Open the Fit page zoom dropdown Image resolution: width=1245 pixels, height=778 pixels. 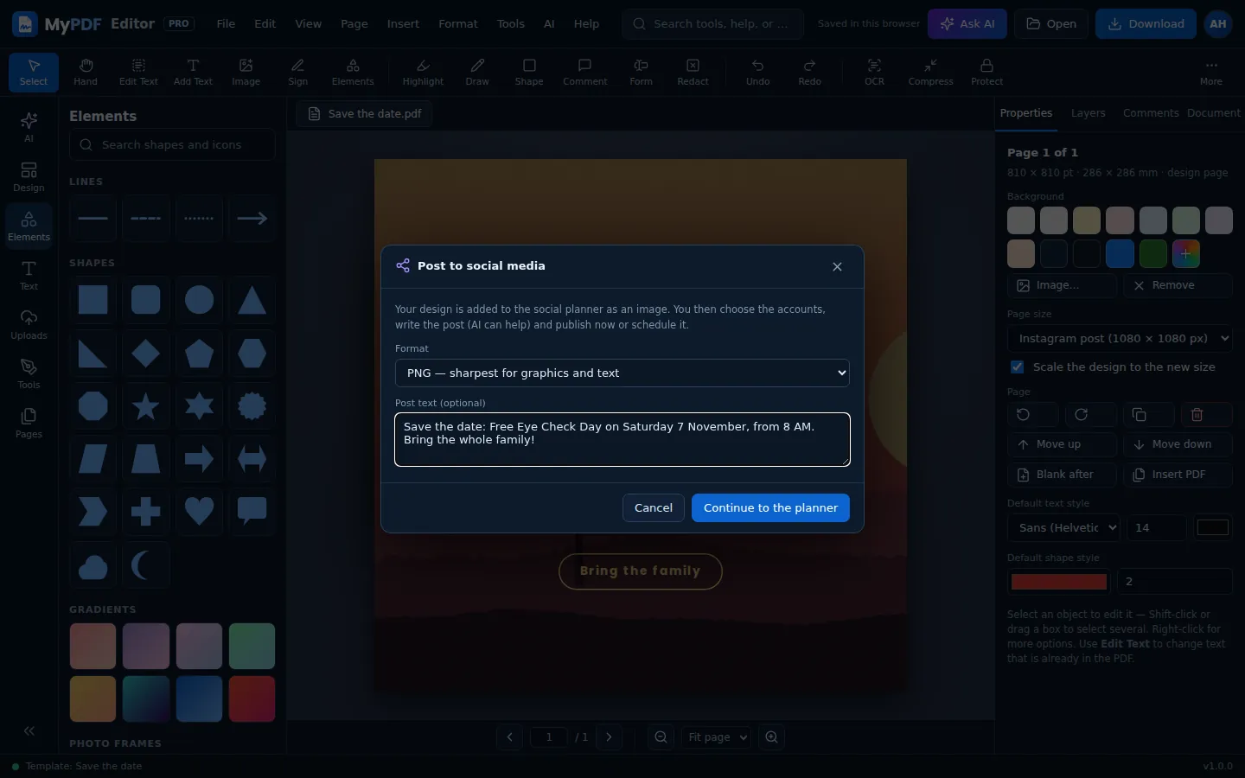point(717,737)
